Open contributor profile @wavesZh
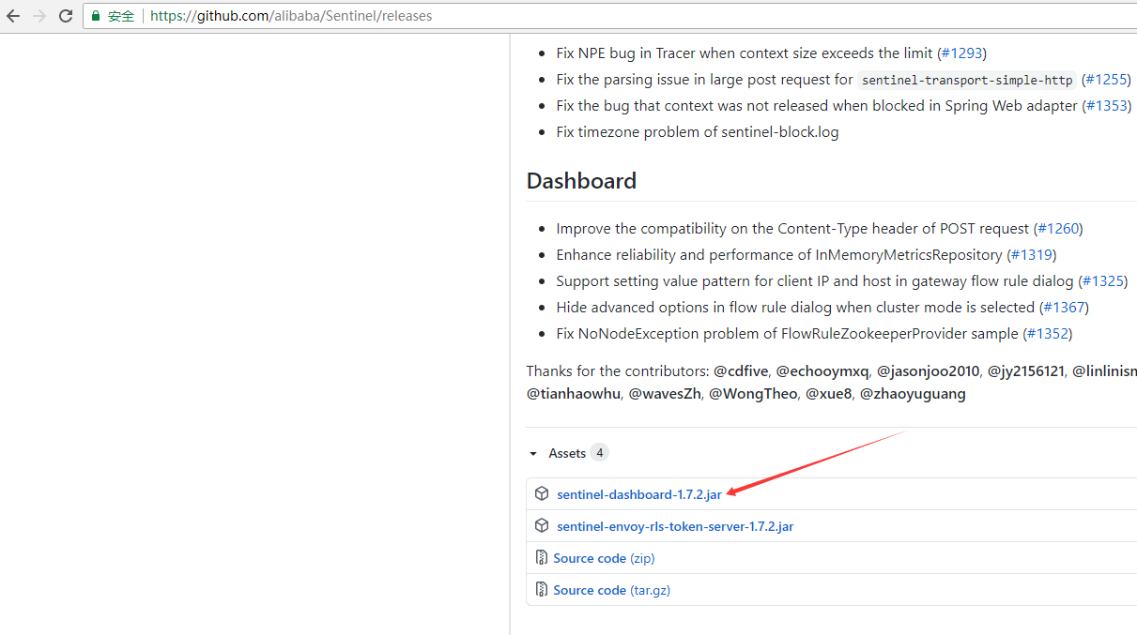Viewport: 1137px width, 635px height. click(x=665, y=394)
